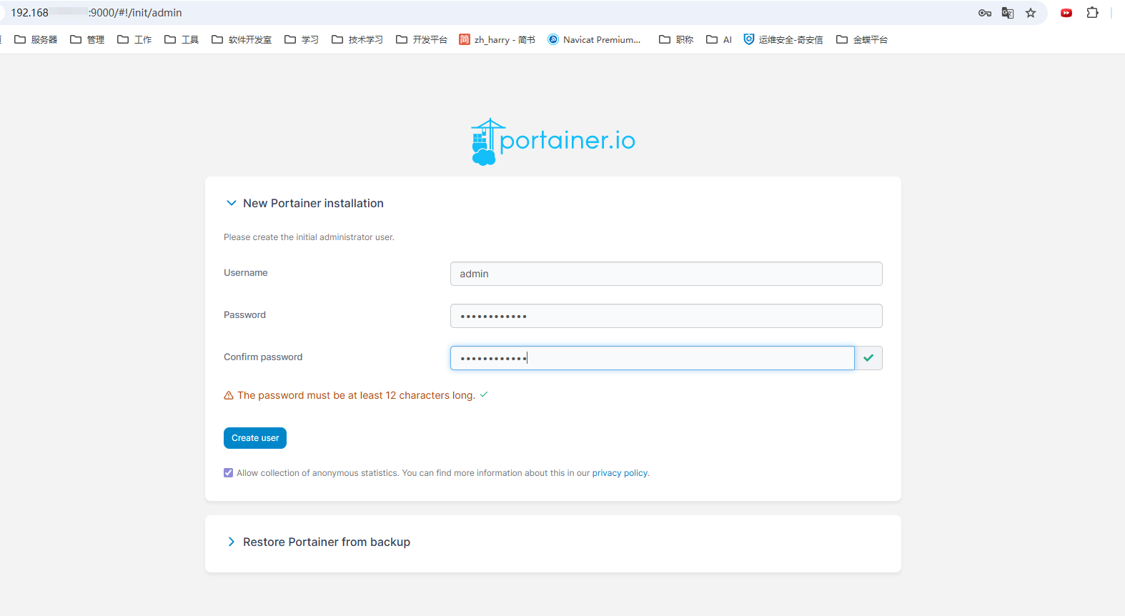Open the 服务器 bookmark folder
The image size is (1125, 616).
pos(36,39)
